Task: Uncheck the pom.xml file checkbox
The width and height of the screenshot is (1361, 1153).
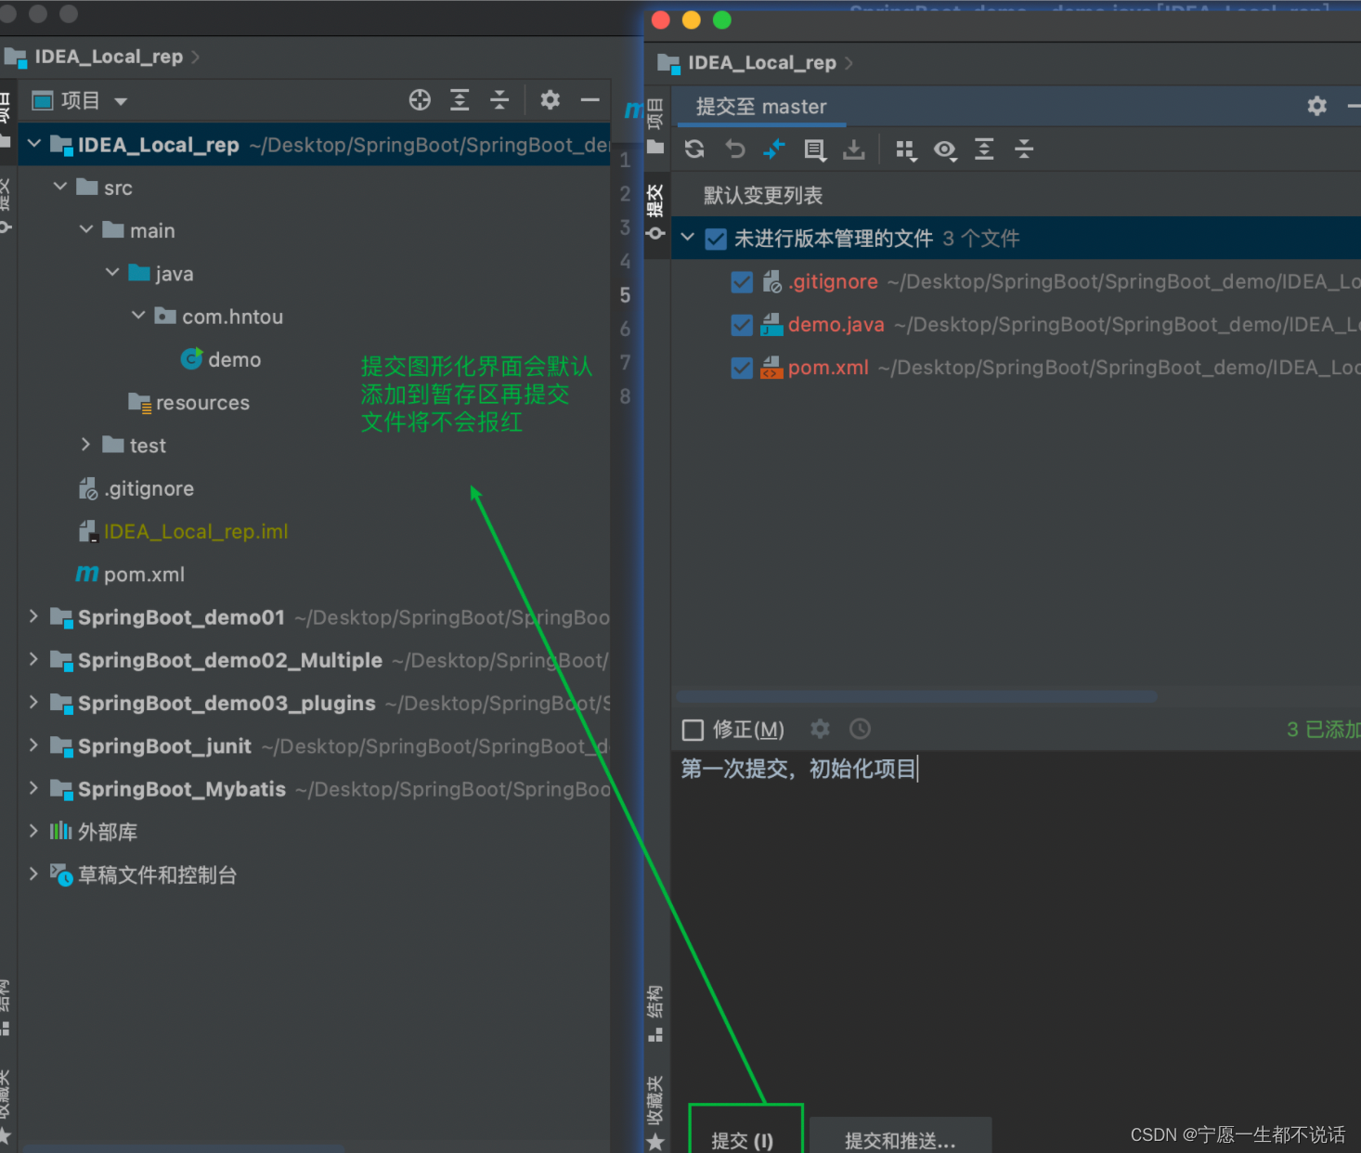Action: point(742,368)
